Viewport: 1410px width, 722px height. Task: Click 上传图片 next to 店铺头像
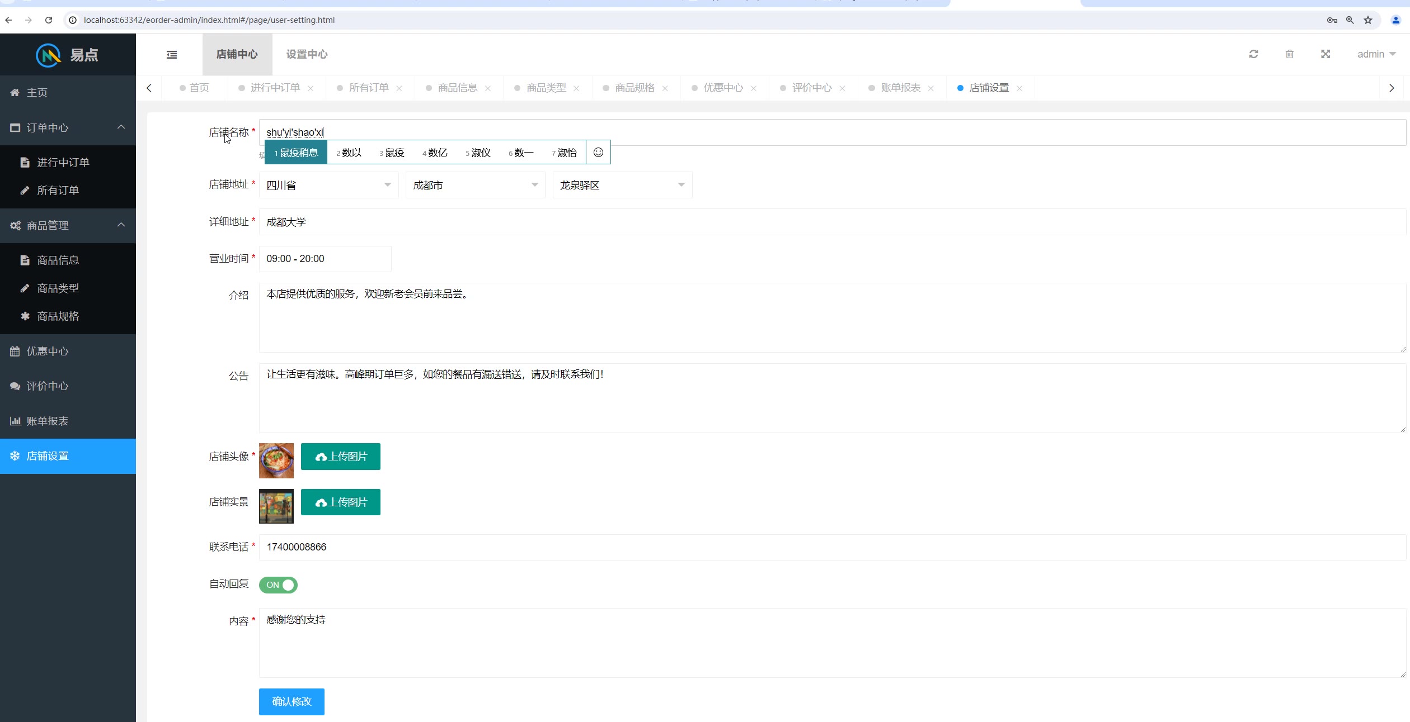coord(340,457)
